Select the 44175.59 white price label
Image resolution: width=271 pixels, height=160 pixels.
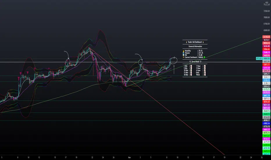click(x=266, y=142)
